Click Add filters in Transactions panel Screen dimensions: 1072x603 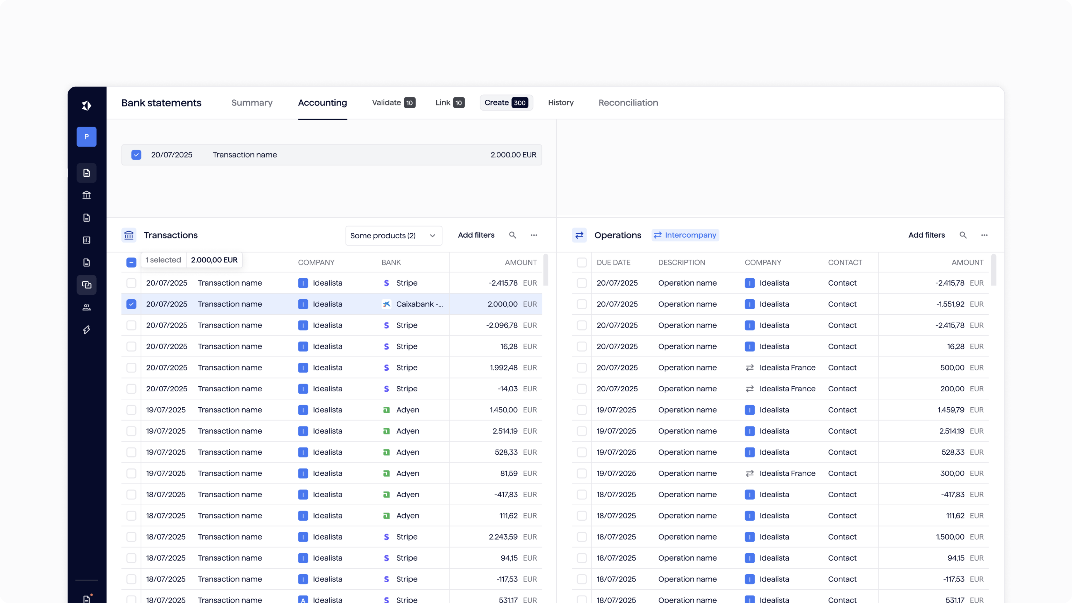(x=476, y=235)
